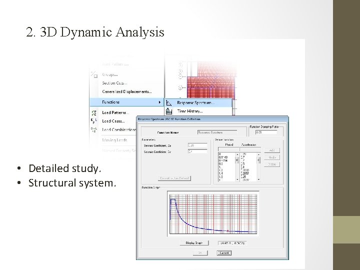Click the Delete button in Define Function
The width and height of the screenshot is (360, 270).
tap(272, 164)
